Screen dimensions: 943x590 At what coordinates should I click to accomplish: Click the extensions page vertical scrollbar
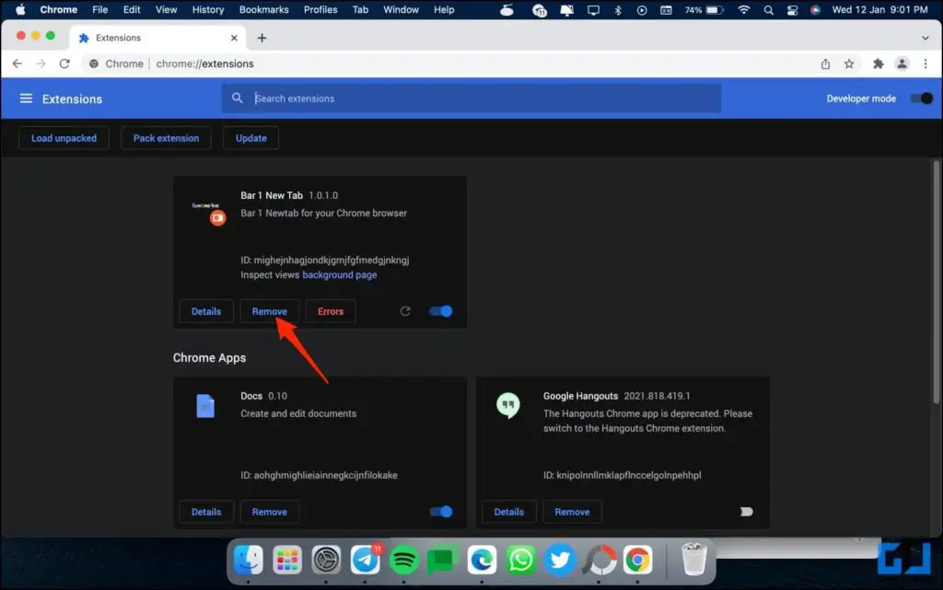936,283
